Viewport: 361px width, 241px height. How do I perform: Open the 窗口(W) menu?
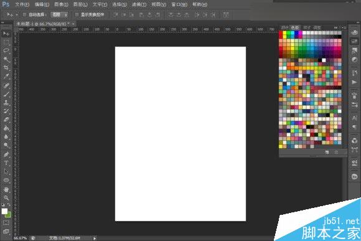(x=179, y=4)
